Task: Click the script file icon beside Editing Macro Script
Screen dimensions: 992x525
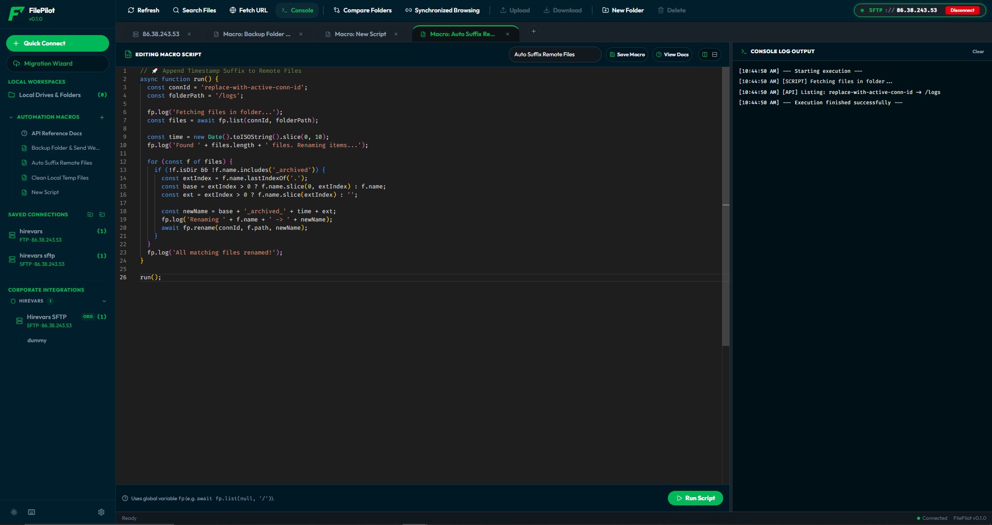Action: pyautogui.click(x=128, y=54)
